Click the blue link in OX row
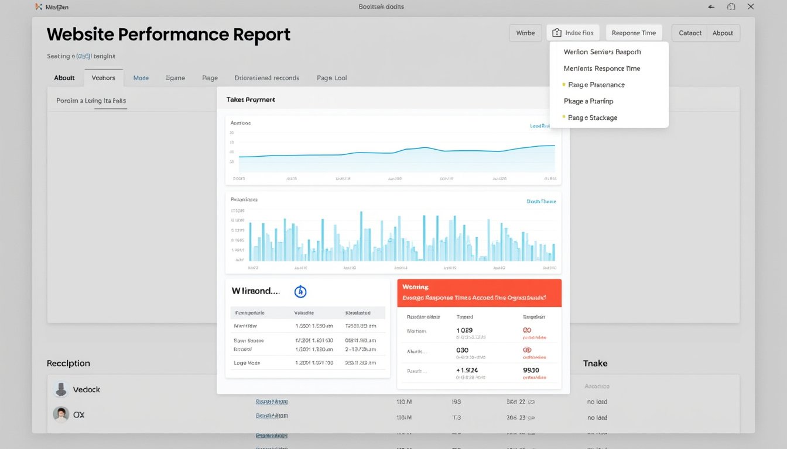787x449 pixels. [x=272, y=416]
